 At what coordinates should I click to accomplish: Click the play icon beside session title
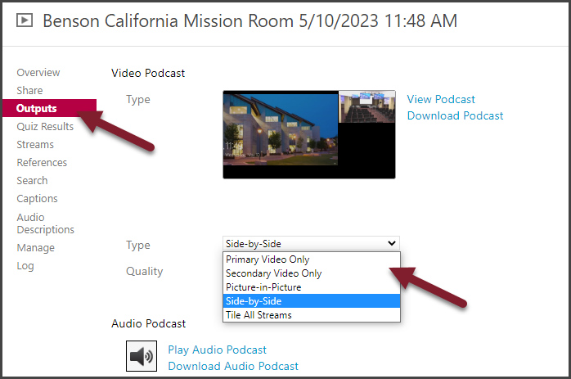pyautogui.click(x=25, y=20)
